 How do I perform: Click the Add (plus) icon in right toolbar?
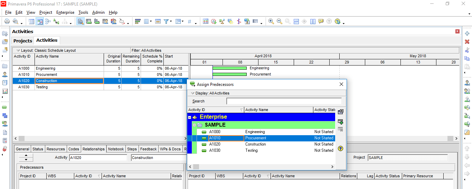(x=467, y=33)
